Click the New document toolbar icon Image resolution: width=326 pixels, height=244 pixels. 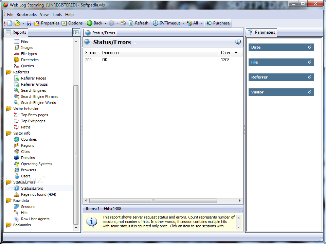click(x=10, y=23)
